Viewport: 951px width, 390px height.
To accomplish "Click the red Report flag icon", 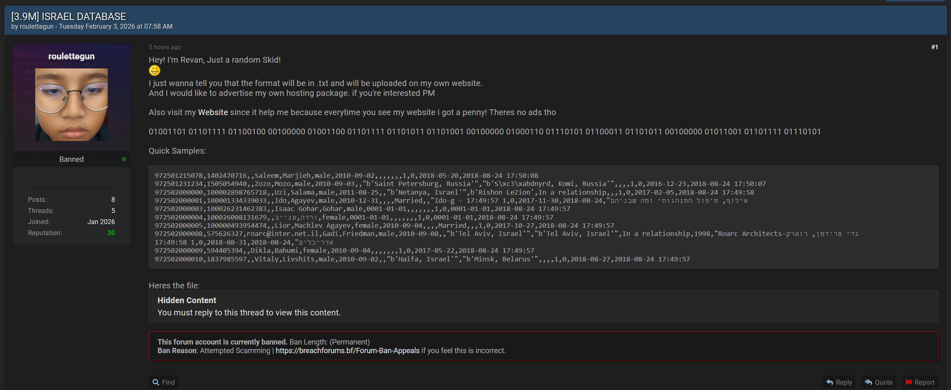I will 908,382.
